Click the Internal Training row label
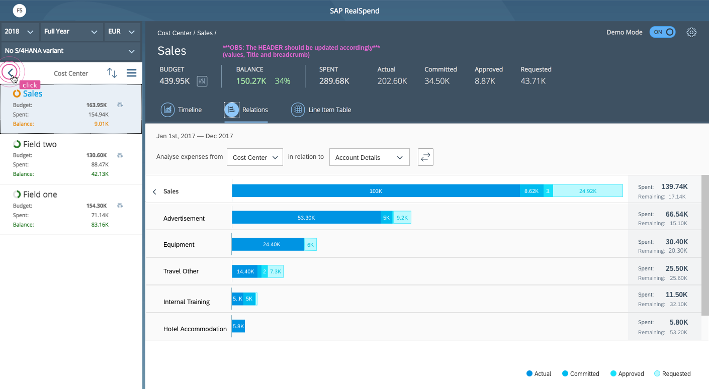709x389 pixels. (x=187, y=302)
